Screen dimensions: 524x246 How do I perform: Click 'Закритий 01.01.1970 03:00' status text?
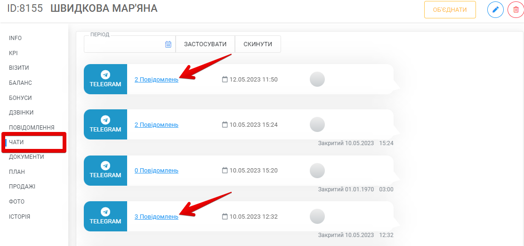click(x=355, y=189)
